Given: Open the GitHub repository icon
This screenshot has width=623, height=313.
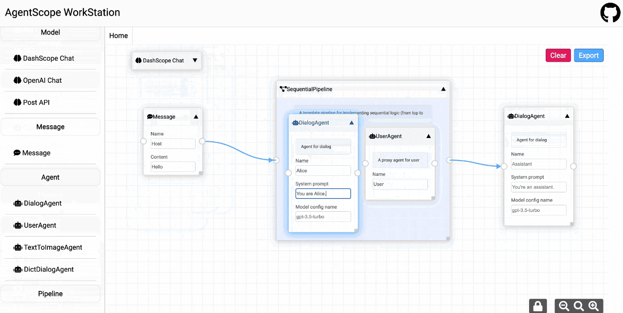Looking at the screenshot, I should pos(610,13).
